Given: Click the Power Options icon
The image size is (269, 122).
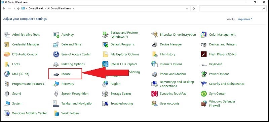Looking at the screenshot, I should click(204, 74).
